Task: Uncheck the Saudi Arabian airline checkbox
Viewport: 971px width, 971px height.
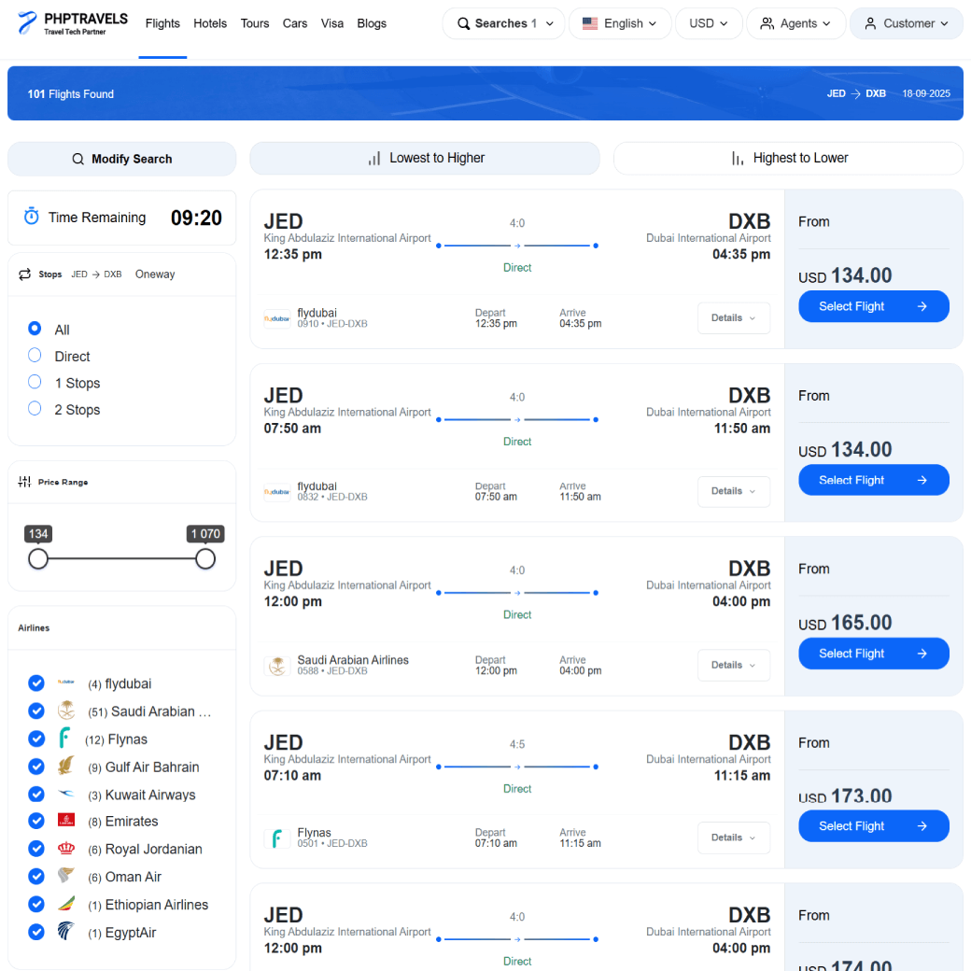Action: click(x=36, y=711)
